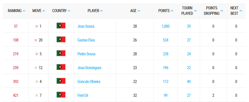Sort by the Country column arrow
The image size is (249, 102).
click(69, 11)
